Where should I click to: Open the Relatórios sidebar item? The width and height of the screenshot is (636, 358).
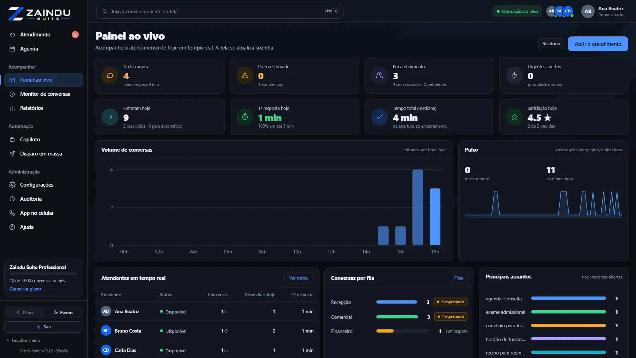tap(44, 108)
